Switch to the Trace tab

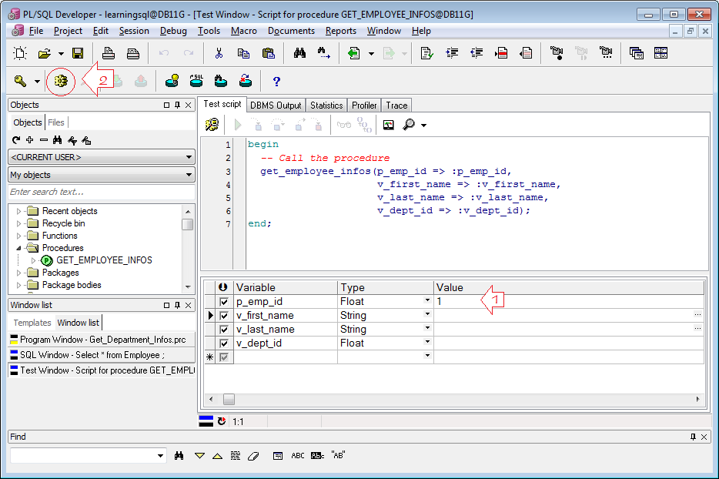(x=396, y=106)
